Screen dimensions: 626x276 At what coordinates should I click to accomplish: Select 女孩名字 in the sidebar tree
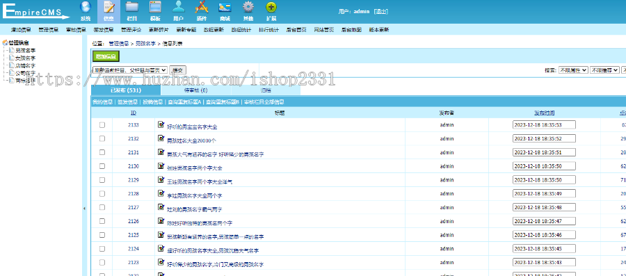click(x=25, y=58)
